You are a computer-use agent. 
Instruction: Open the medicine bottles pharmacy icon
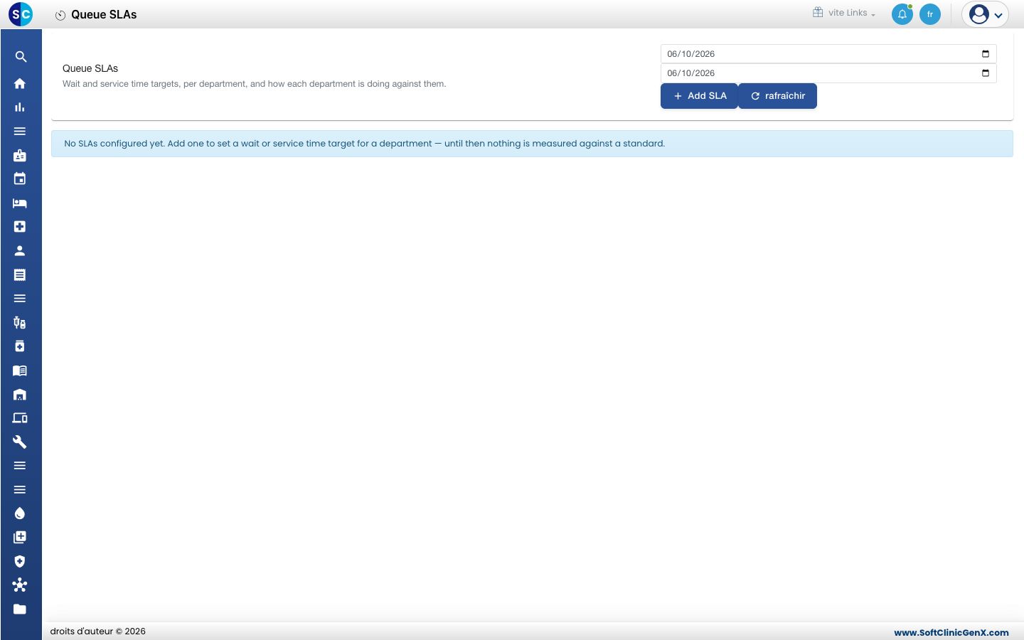coord(20,322)
